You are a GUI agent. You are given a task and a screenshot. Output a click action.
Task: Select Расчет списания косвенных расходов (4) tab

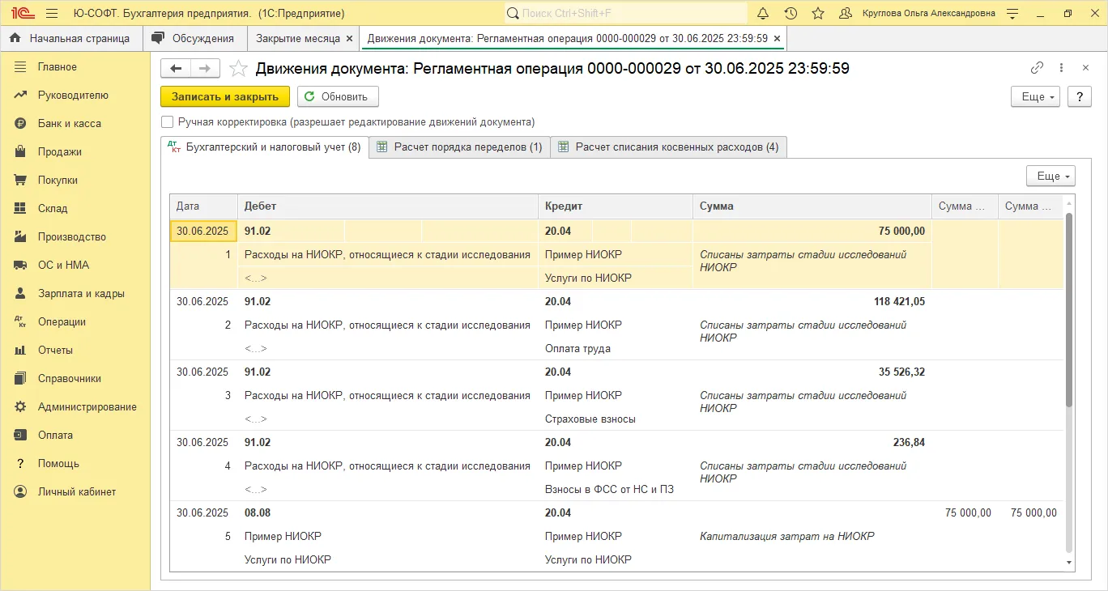(x=669, y=147)
